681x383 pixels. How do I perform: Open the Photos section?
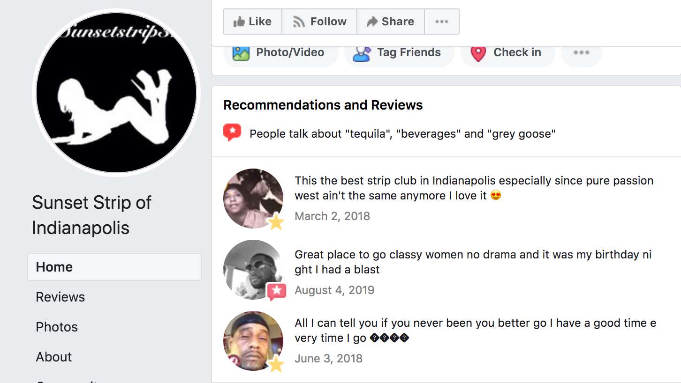coord(57,327)
